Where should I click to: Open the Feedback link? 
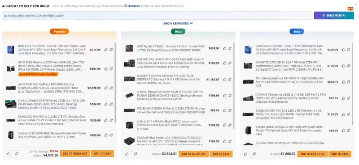[x=132, y=6]
